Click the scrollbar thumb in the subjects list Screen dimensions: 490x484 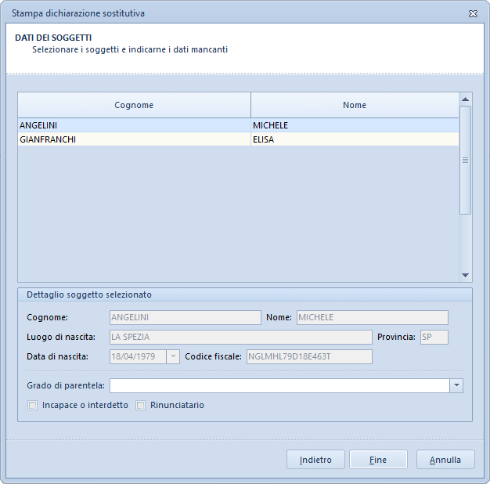coord(465,160)
